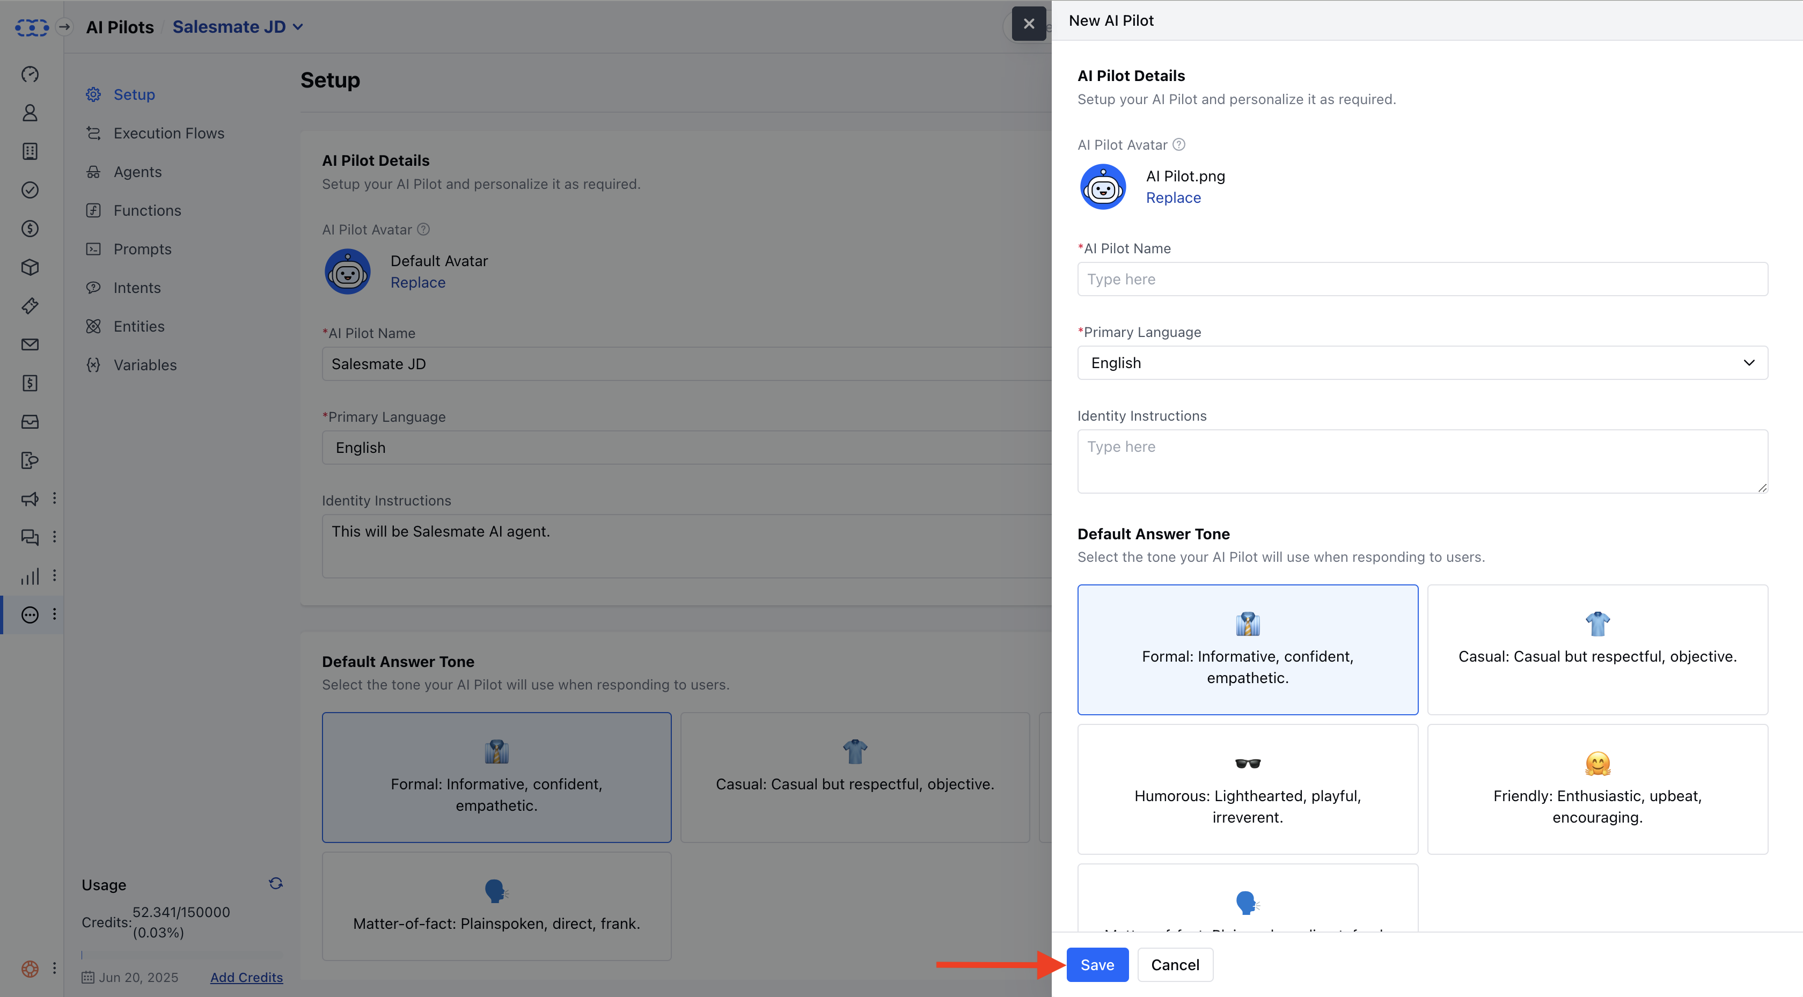Screen dimensions: 1803x997
Task: Cancel new AI Pilot creation
Action: tap(1175, 965)
